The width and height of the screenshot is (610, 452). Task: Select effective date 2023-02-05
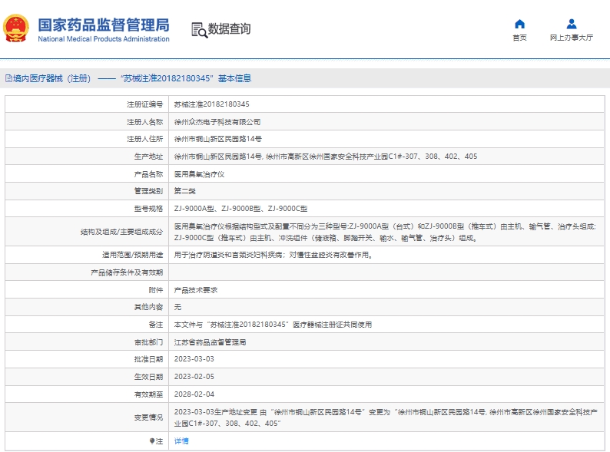[x=194, y=377]
